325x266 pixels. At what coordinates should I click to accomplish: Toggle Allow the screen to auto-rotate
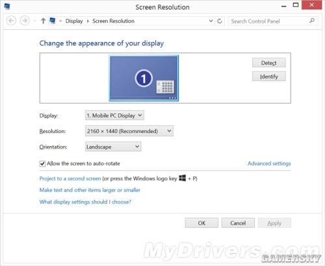[x=42, y=163]
